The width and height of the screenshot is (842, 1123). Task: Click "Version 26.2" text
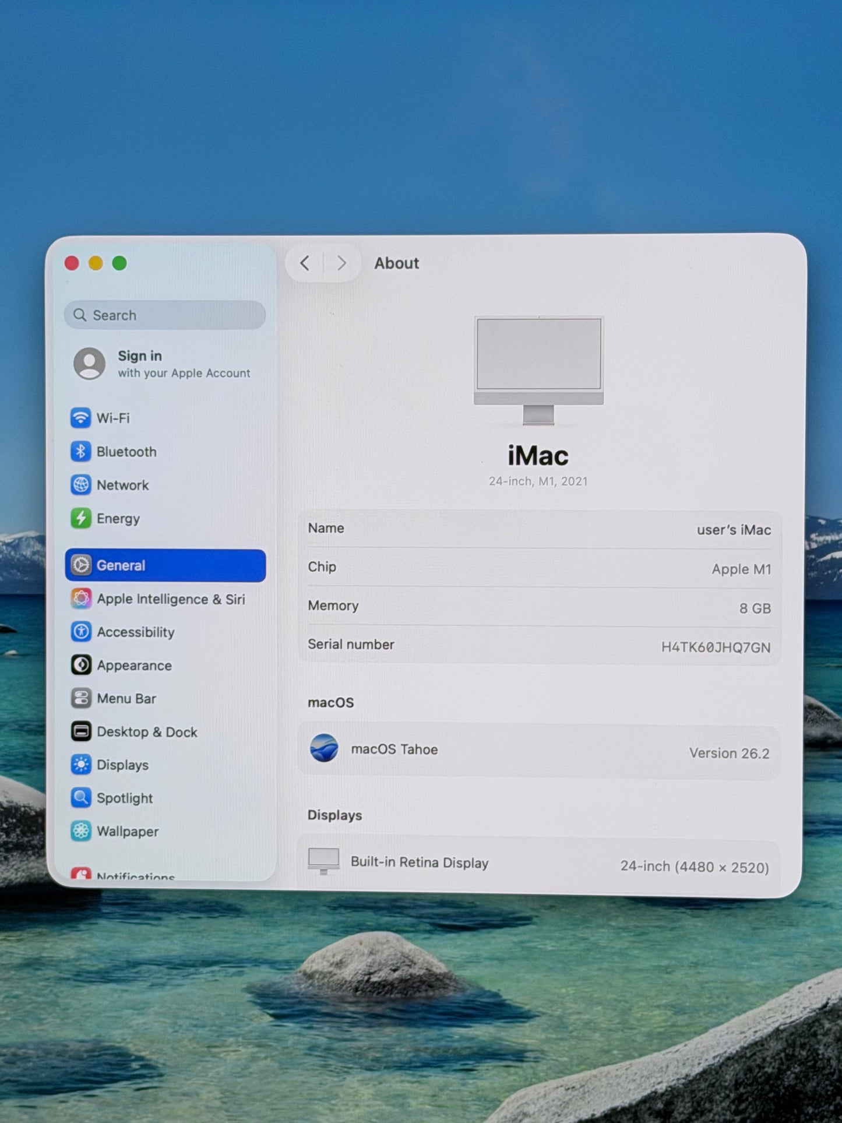pos(730,754)
